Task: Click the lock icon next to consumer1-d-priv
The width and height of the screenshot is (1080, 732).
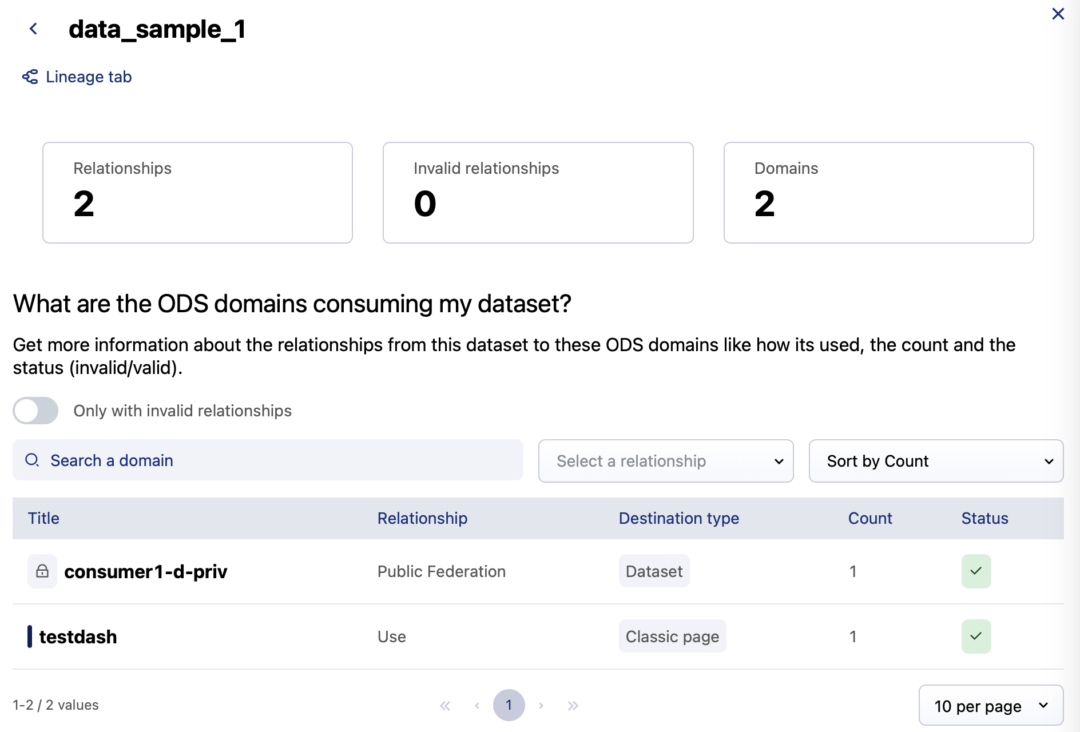Action: click(42, 571)
